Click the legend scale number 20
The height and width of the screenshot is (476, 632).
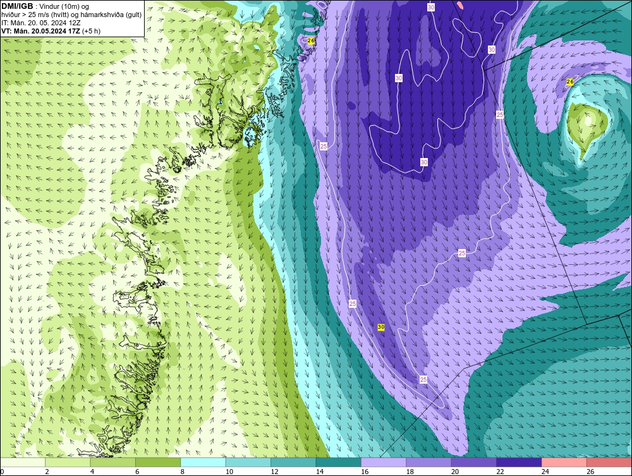point(455,472)
